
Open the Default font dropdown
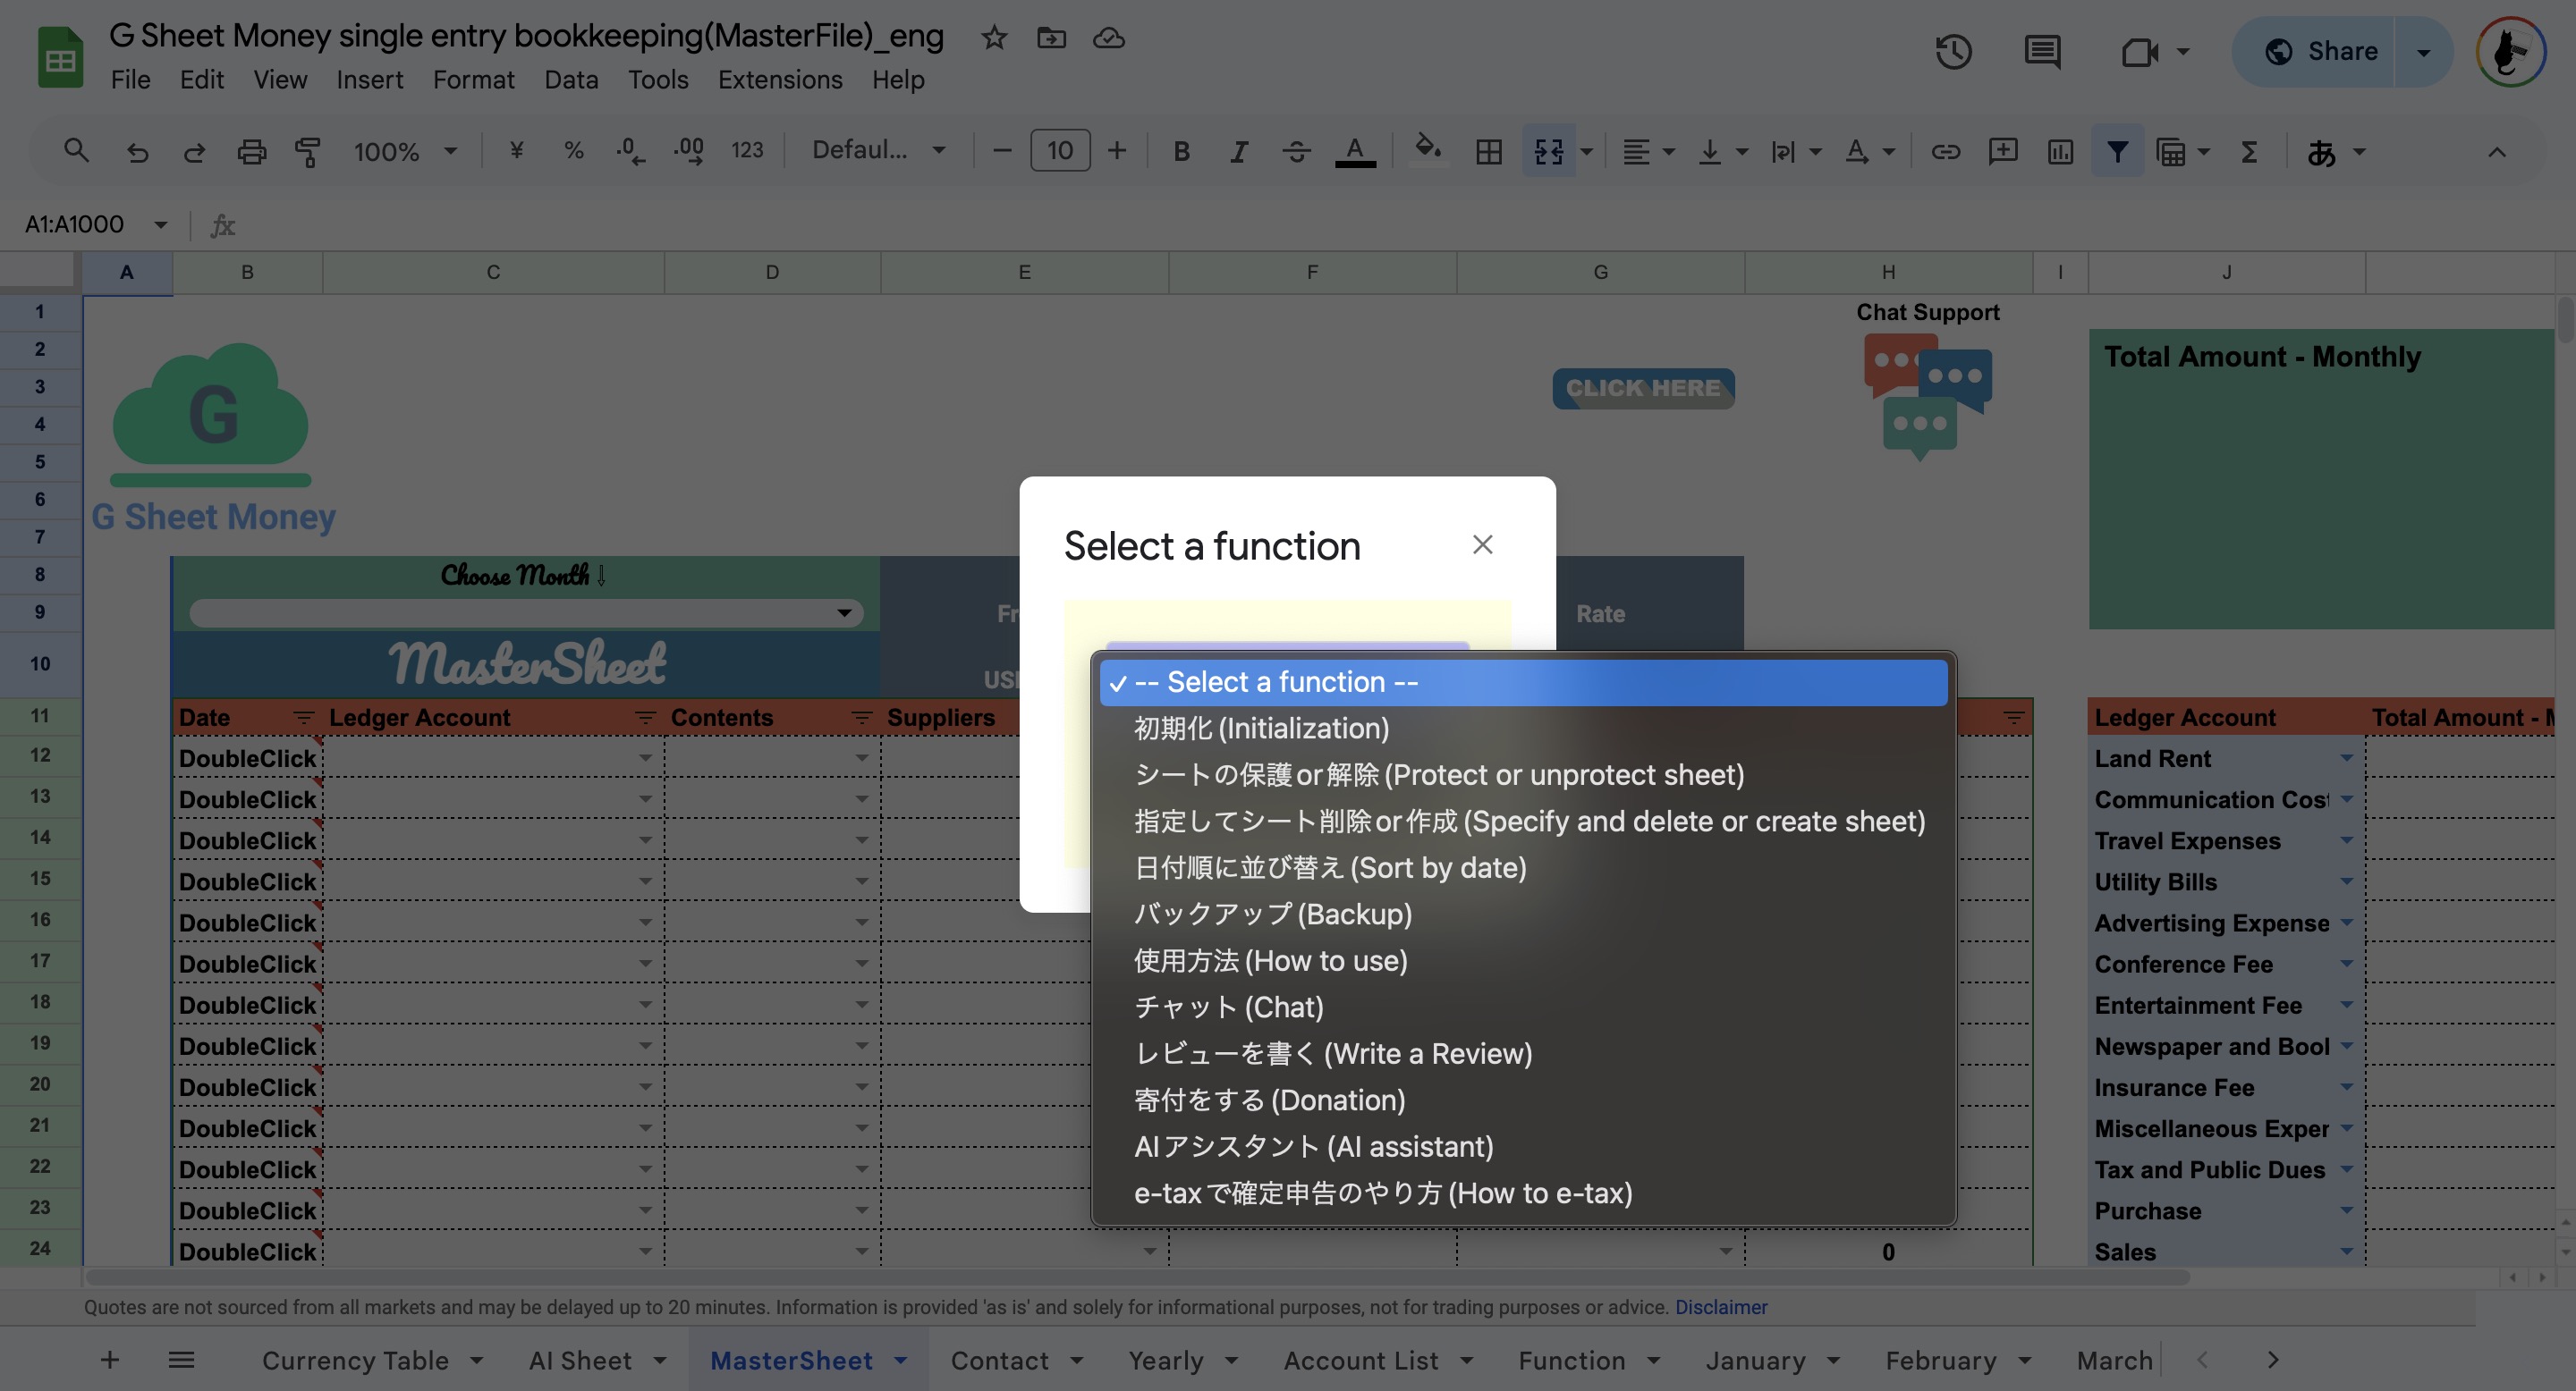click(x=878, y=150)
